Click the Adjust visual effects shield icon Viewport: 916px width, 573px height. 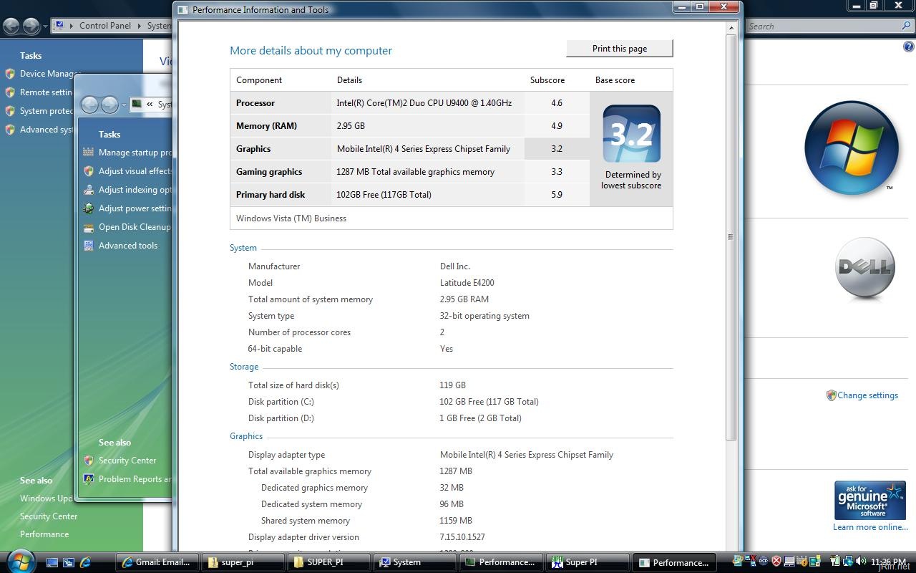click(89, 171)
